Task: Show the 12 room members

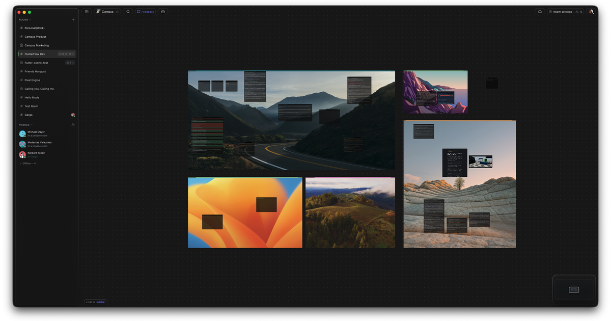Action: [x=579, y=12]
